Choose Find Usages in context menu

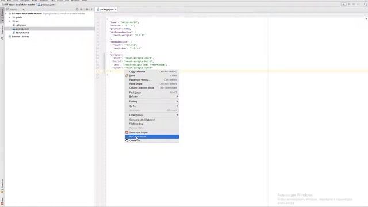pos(152,93)
